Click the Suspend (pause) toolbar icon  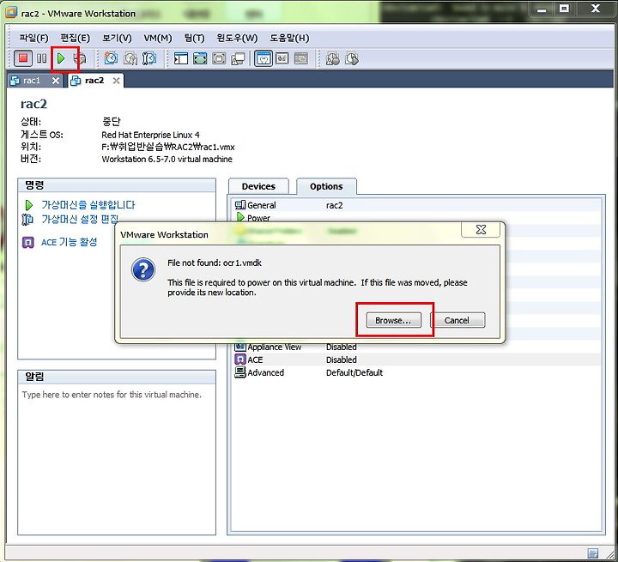click(x=42, y=58)
